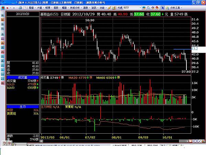Viewport: 206px width, 155px height.
Task: Click the stock code field showing 6153
Action: pyautogui.click(x=131, y=8)
